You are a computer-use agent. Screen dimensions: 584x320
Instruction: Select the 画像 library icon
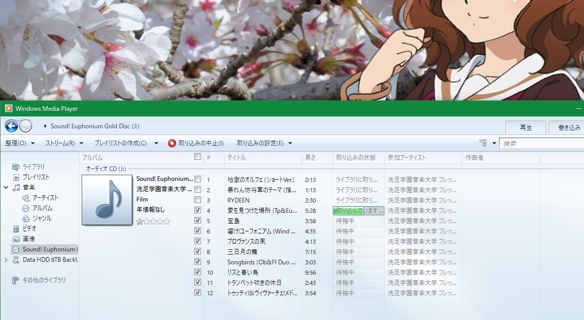(x=16, y=239)
